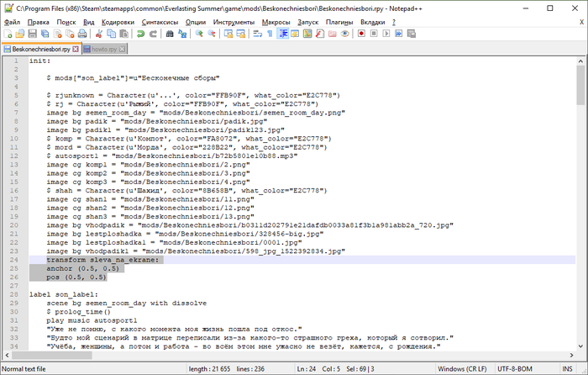Image resolution: width=588 pixels, height=375 pixels.
Task: Open Folder as Workspace icon
Action: click(x=333, y=34)
